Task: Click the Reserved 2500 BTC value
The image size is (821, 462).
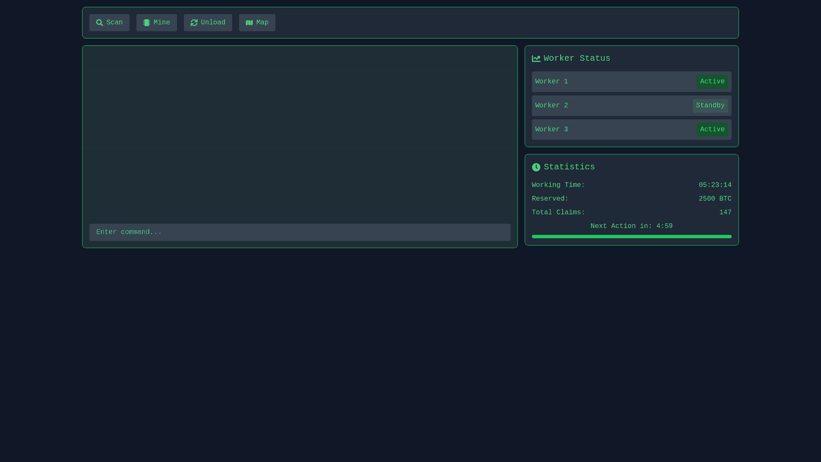Action: pyautogui.click(x=715, y=199)
